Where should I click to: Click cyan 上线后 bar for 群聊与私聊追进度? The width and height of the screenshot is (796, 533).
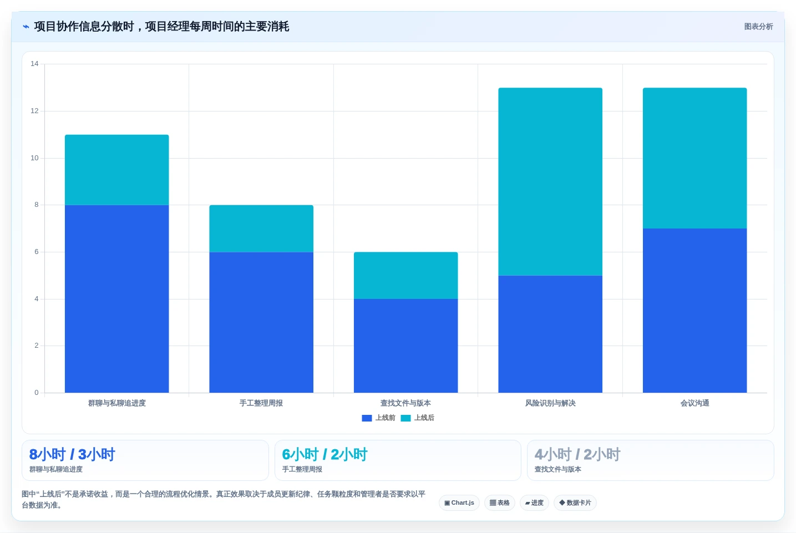pos(117,170)
